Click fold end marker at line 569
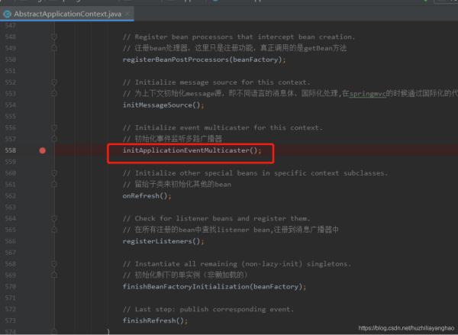Screen dimensions: 458x335 (54, 275)
